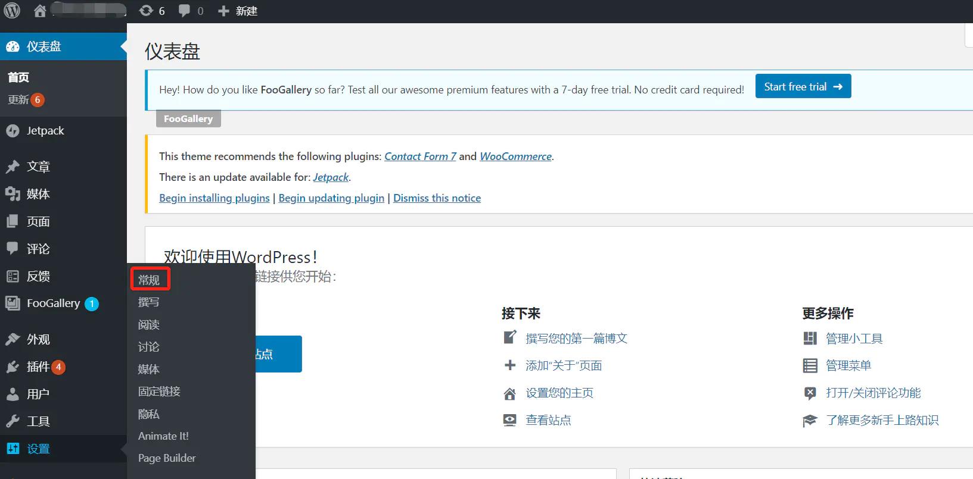Open the 管理小工具 link

tap(854, 339)
